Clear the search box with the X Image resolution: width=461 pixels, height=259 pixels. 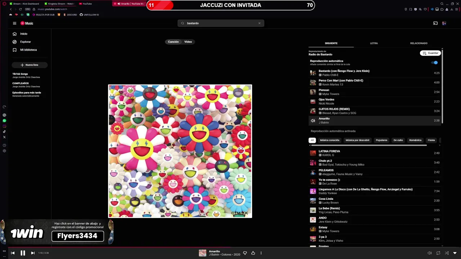(x=259, y=23)
